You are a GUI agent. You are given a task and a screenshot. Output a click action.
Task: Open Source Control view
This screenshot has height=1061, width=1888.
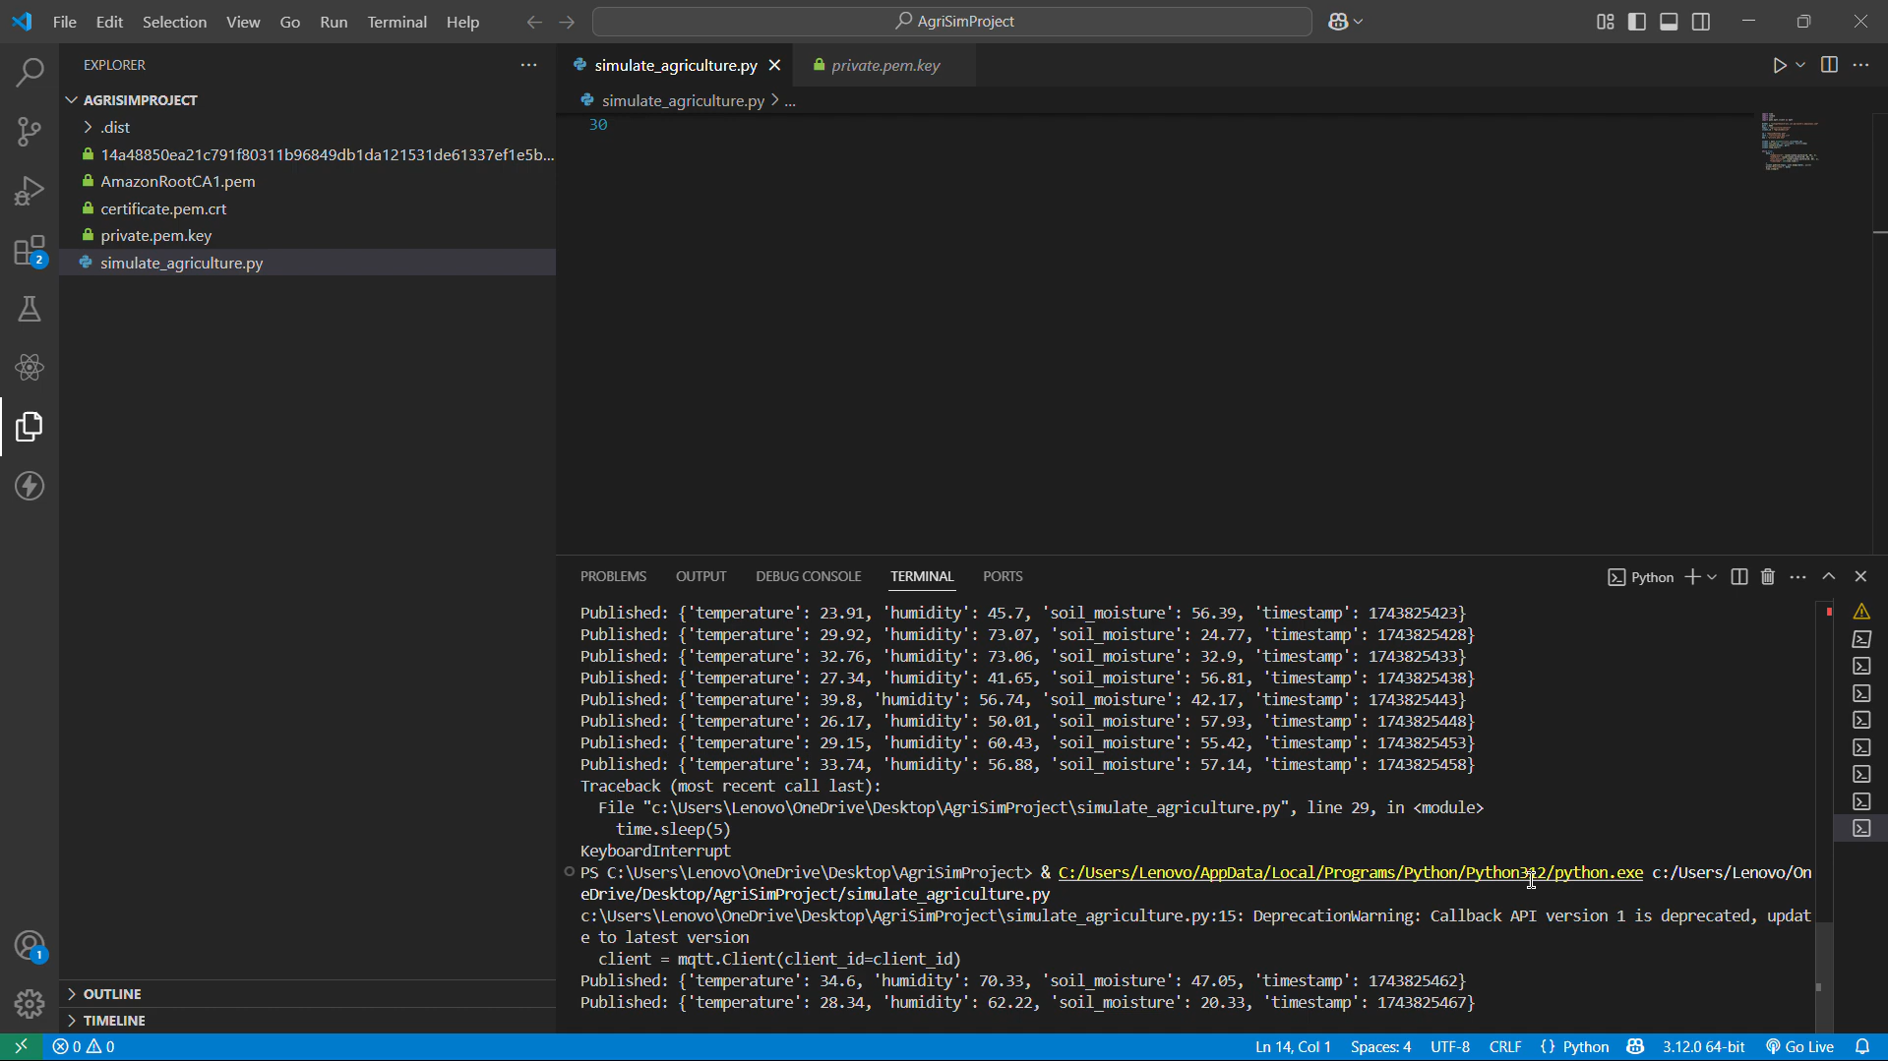pos(30,131)
